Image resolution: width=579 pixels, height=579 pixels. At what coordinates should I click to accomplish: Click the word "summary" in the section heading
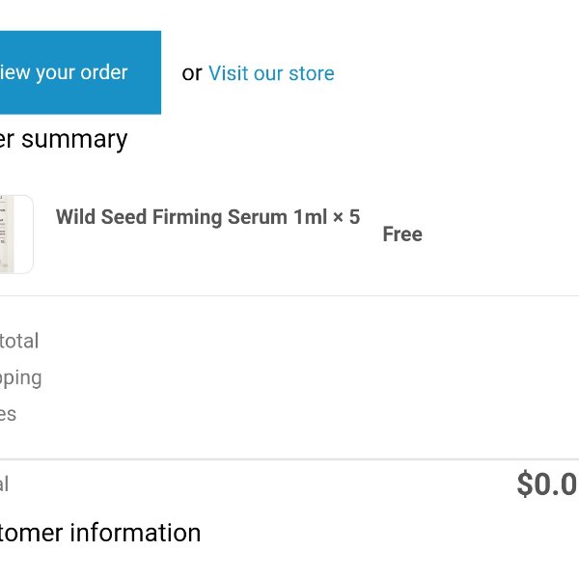(x=74, y=140)
